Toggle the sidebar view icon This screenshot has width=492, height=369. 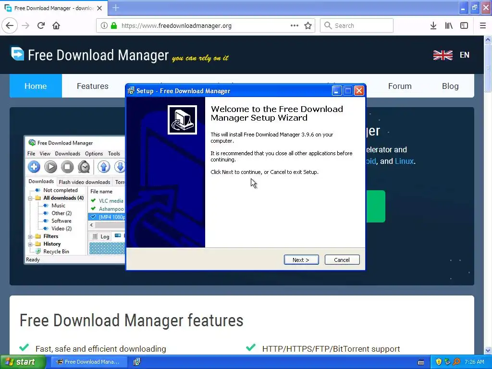(x=464, y=25)
